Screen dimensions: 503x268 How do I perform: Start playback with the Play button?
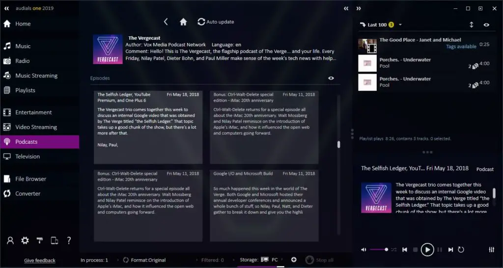[x=427, y=250]
